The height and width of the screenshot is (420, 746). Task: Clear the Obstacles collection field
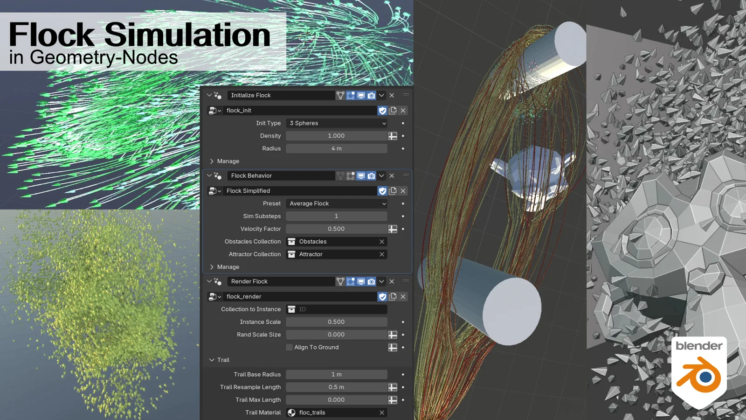pos(382,242)
